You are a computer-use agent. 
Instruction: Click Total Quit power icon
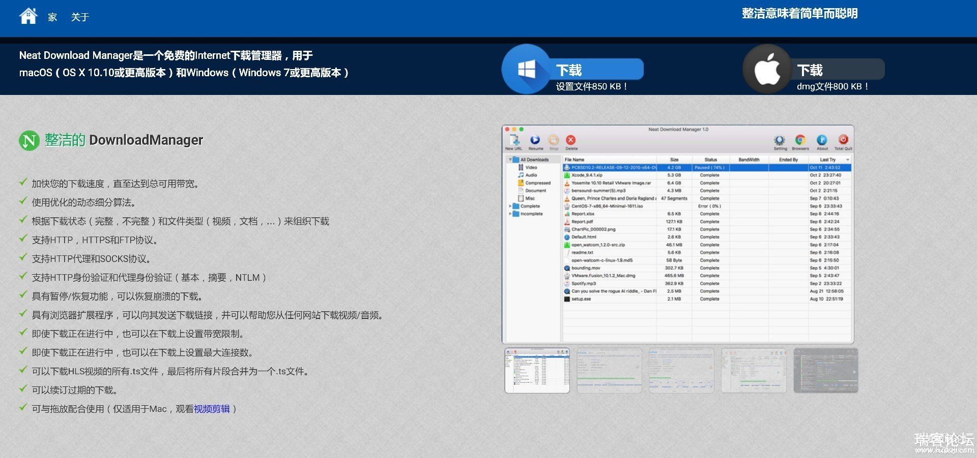pos(843,141)
